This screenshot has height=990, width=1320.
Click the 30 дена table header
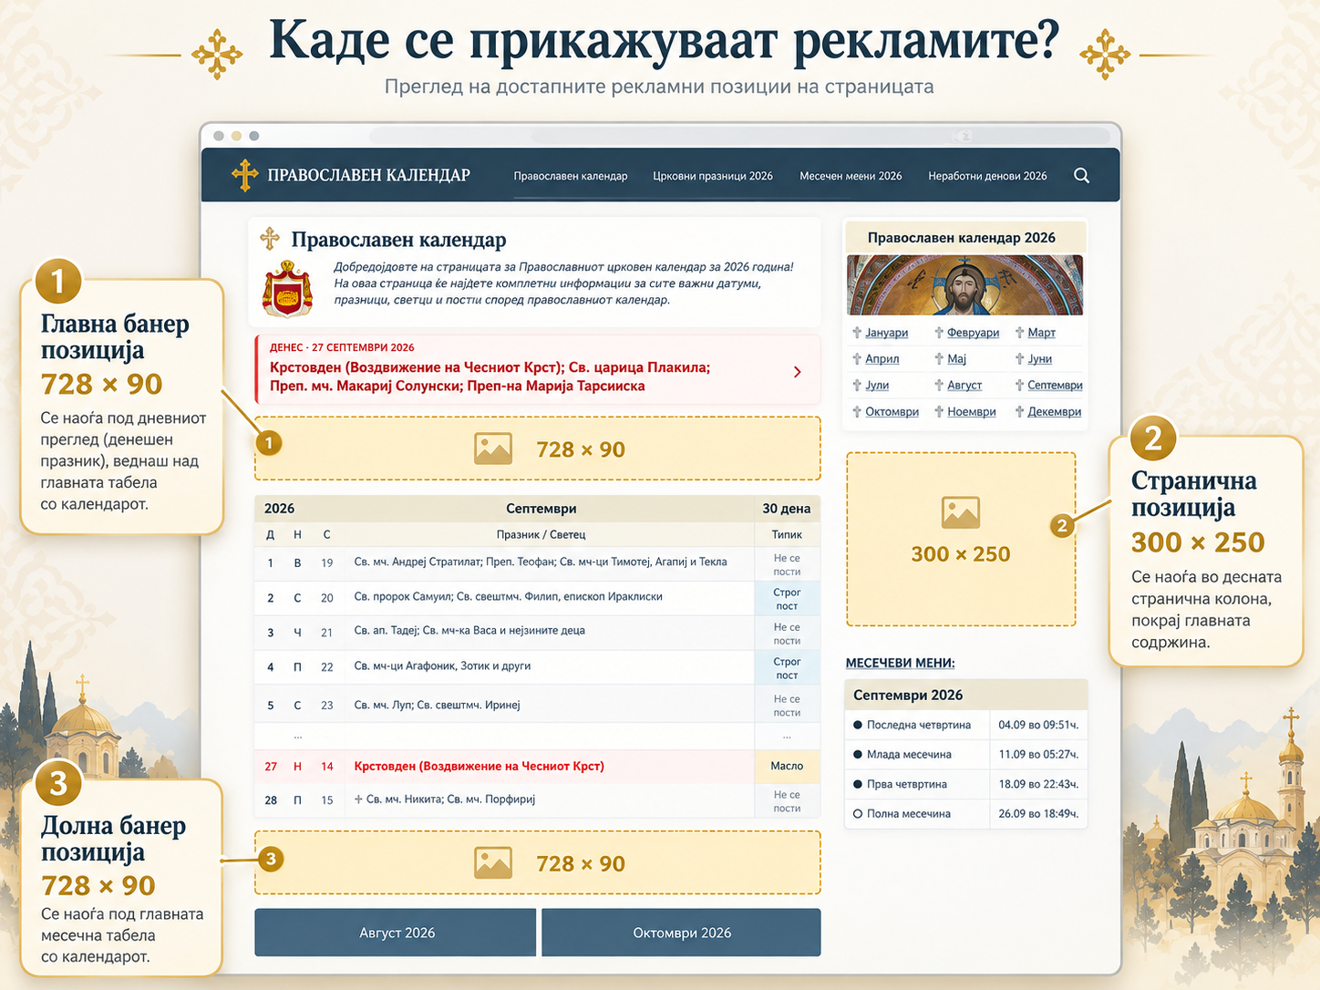point(786,509)
